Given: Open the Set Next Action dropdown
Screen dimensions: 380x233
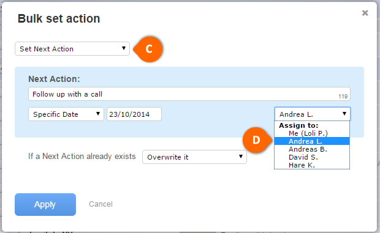Looking at the screenshot, I should [x=72, y=49].
